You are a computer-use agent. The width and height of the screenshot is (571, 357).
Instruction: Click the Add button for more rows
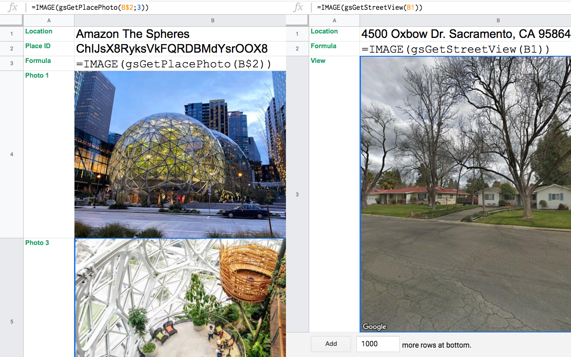(331, 344)
